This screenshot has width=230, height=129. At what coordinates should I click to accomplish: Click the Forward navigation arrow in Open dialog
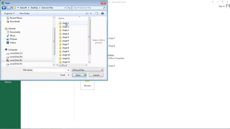click(9, 8)
